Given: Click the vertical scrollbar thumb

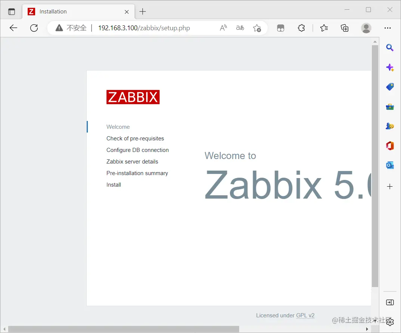Looking at the screenshot, I should point(375,166).
